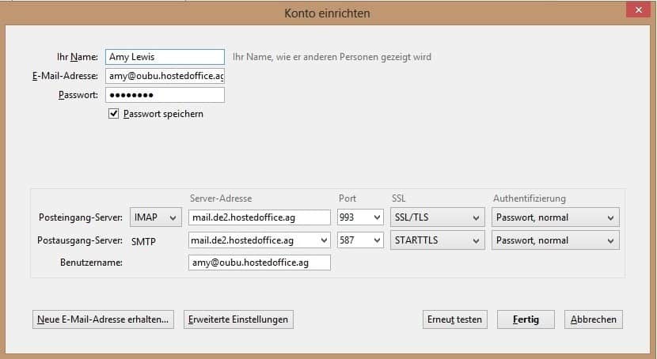Click the Server-Adresse column header
The width and height of the screenshot is (657, 359).
[x=221, y=198]
